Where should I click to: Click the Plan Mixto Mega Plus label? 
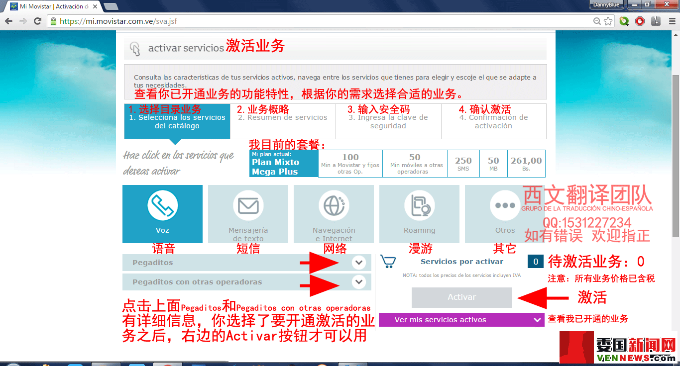click(283, 164)
